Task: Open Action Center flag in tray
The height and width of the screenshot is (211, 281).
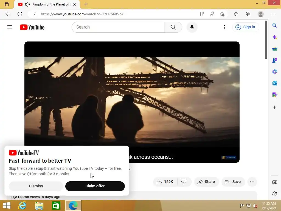Action: pyautogui.click(x=242, y=206)
